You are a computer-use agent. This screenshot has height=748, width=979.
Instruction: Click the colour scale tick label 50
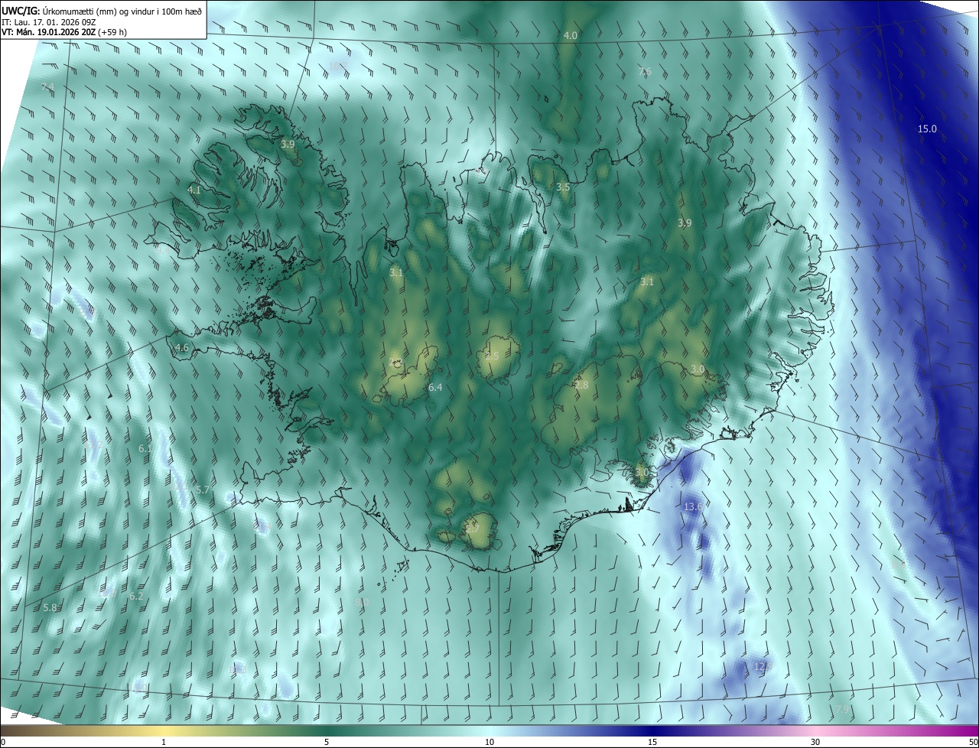coord(972,742)
